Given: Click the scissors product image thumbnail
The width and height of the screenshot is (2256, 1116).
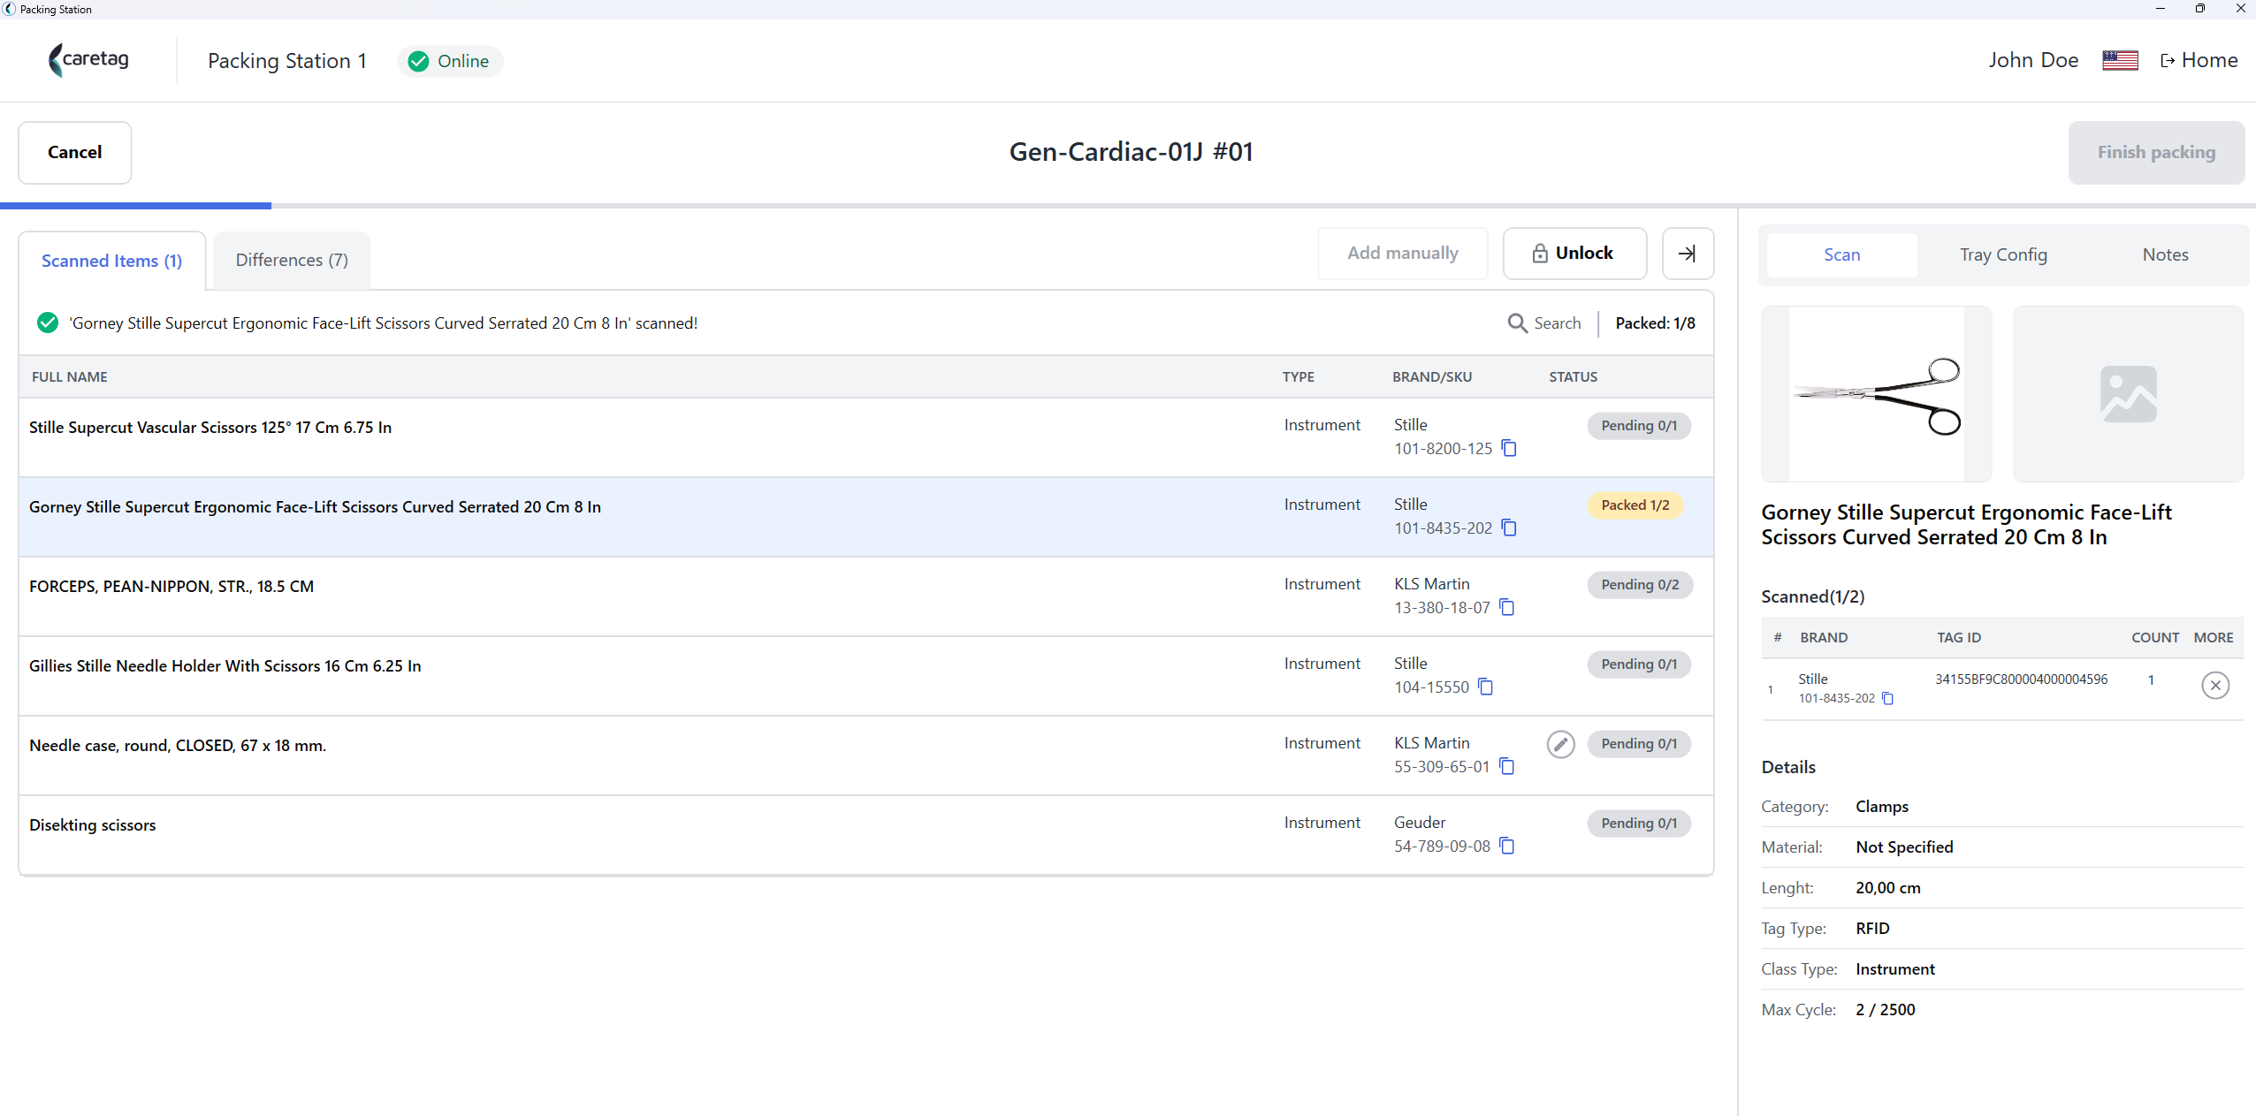Looking at the screenshot, I should tap(1876, 394).
